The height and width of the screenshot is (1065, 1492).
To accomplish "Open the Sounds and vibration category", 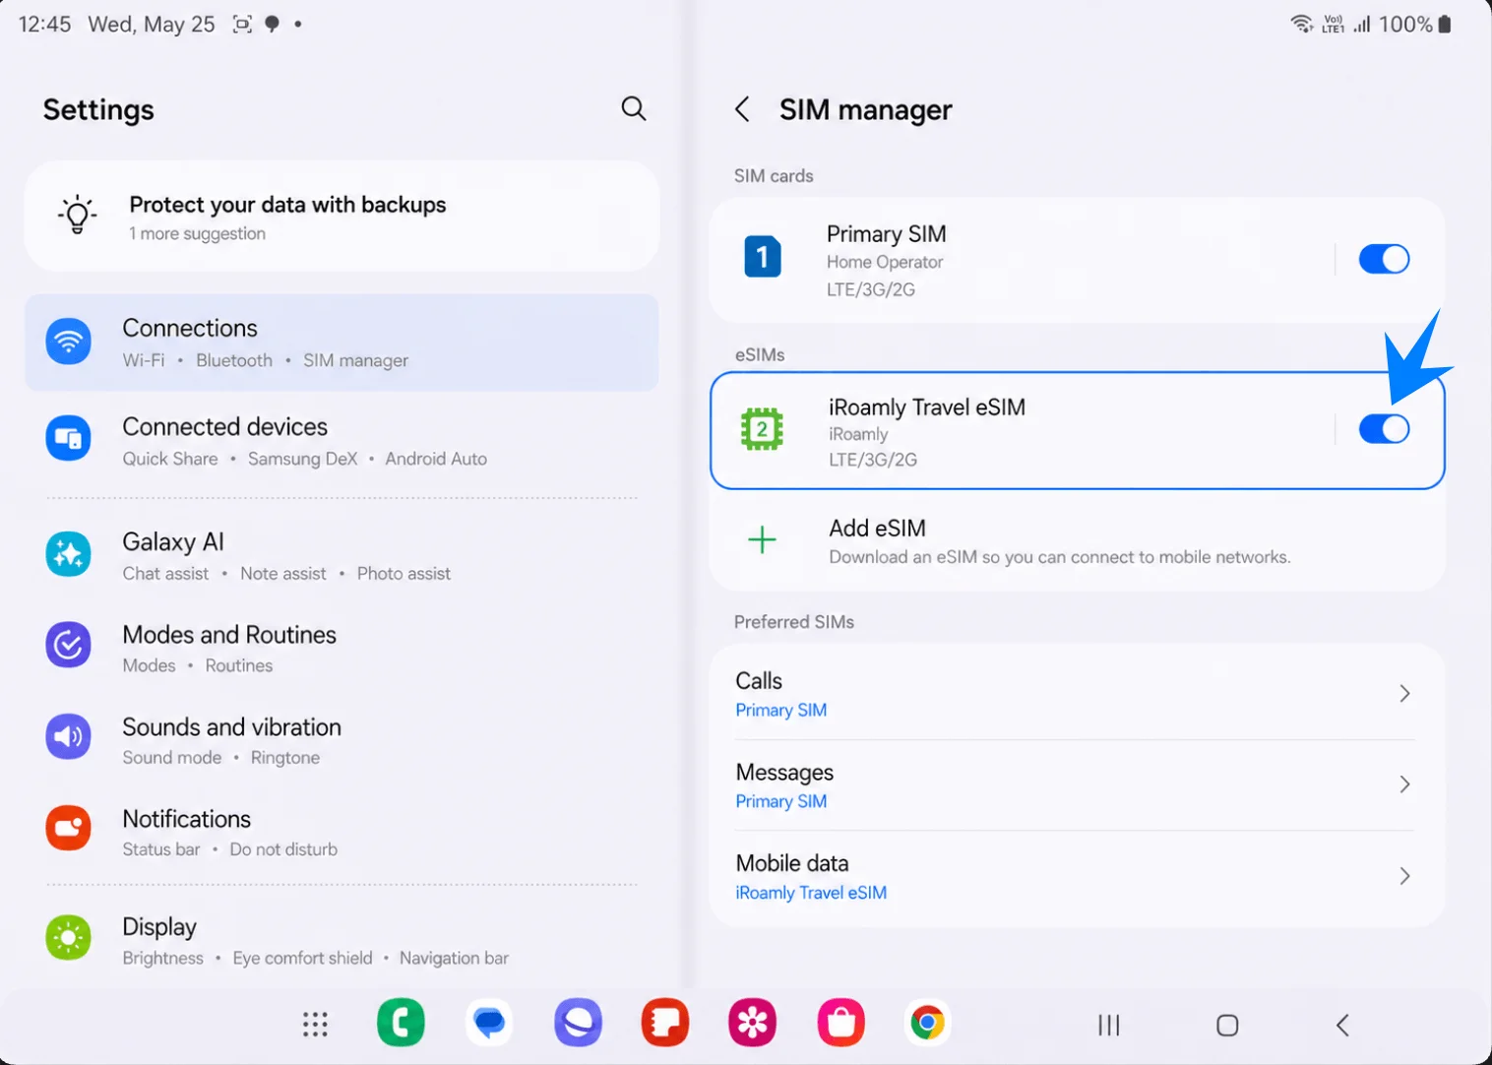I will click(342, 740).
